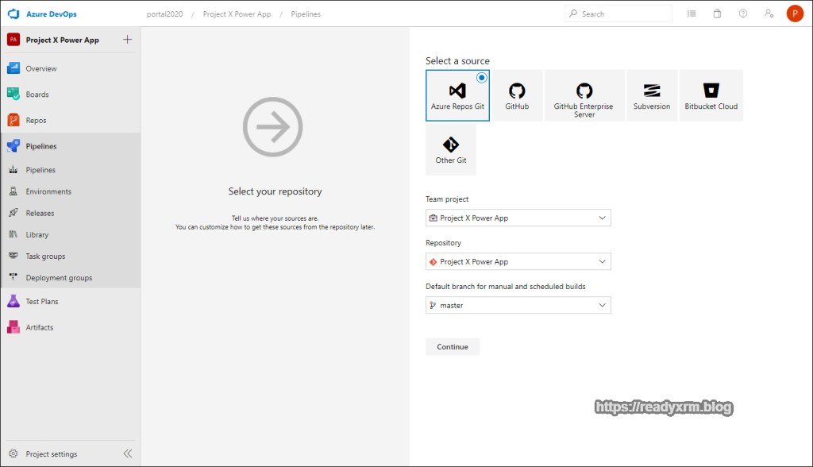Open the user settings icon
Image resolution: width=813 pixels, height=467 pixels.
769,14
